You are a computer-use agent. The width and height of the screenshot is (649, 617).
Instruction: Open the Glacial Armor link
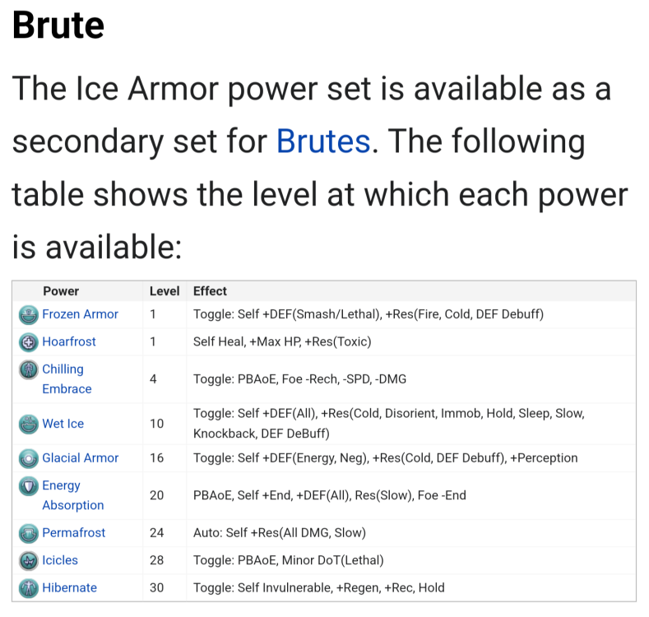[81, 458]
